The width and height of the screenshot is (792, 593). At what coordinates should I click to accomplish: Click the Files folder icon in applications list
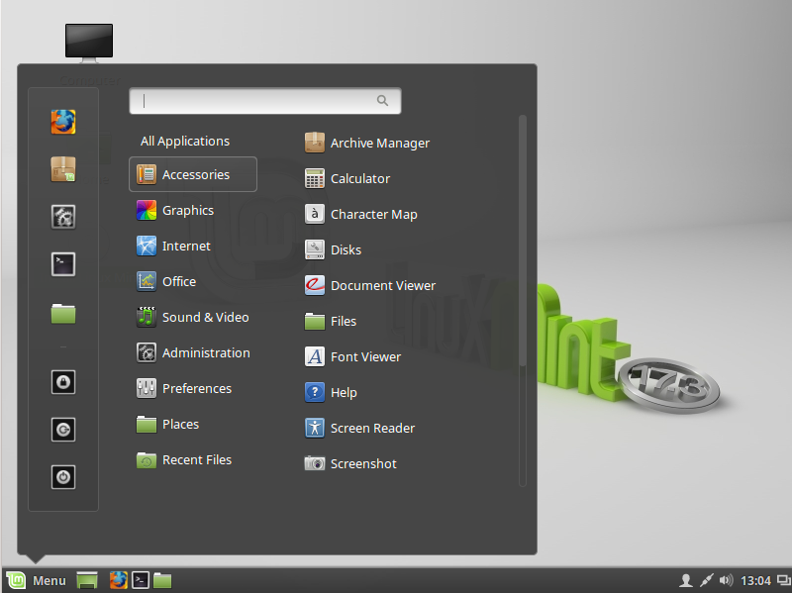click(315, 321)
